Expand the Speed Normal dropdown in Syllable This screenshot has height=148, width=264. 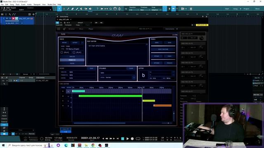tap(134, 78)
